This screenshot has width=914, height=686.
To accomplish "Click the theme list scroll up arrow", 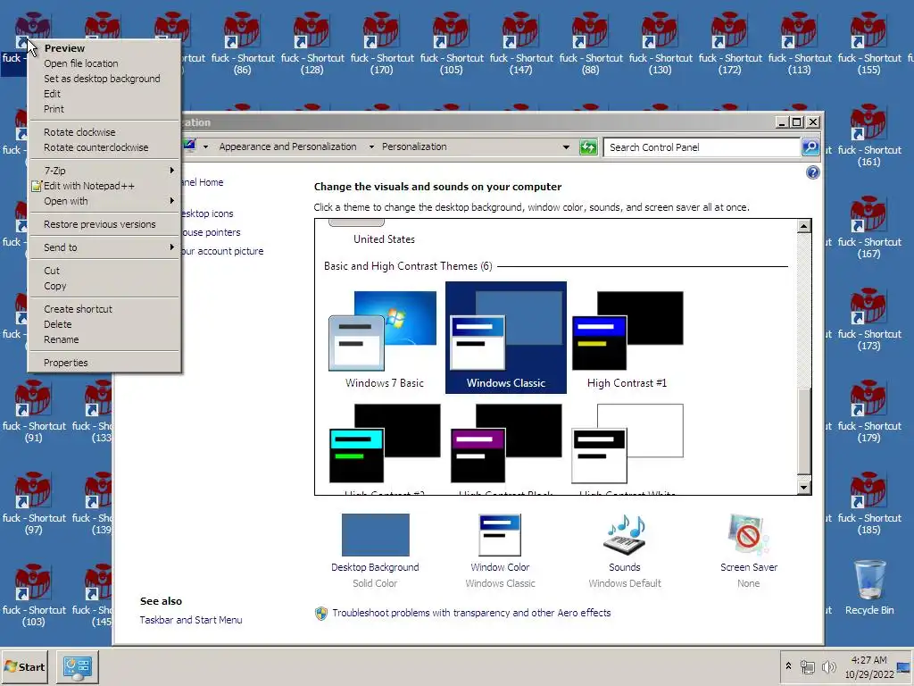I will click(804, 226).
